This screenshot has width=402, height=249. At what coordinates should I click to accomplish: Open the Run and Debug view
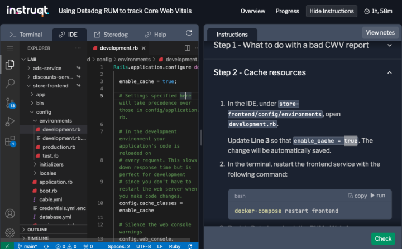tap(9, 122)
